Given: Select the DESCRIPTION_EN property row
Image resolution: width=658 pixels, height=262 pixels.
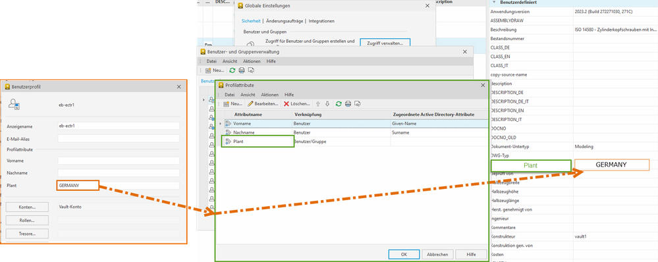Looking at the screenshot, I should (574, 111).
